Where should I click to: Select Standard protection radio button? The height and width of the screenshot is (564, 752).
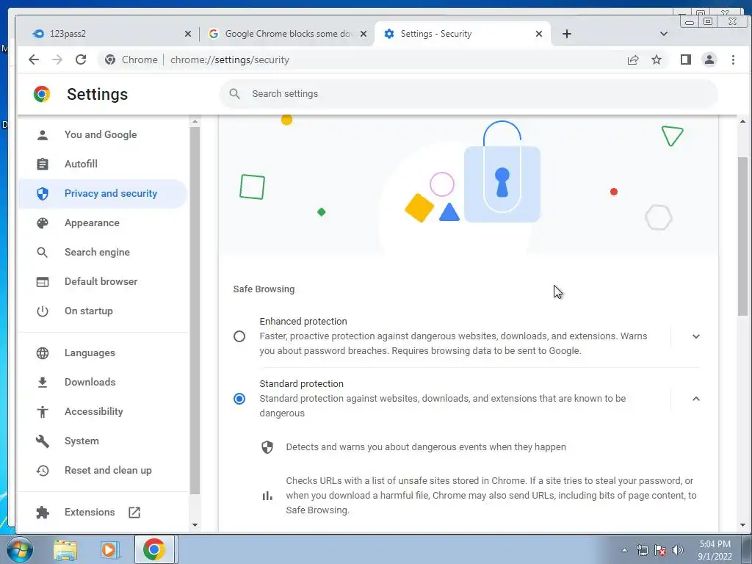click(x=239, y=399)
